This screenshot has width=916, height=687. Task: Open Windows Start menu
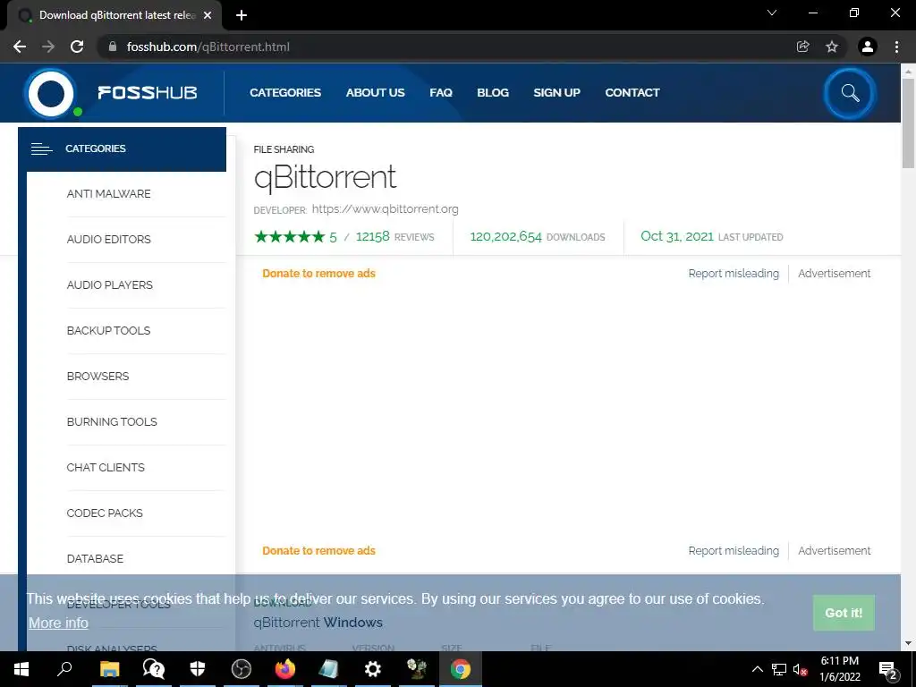click(21, 669)
